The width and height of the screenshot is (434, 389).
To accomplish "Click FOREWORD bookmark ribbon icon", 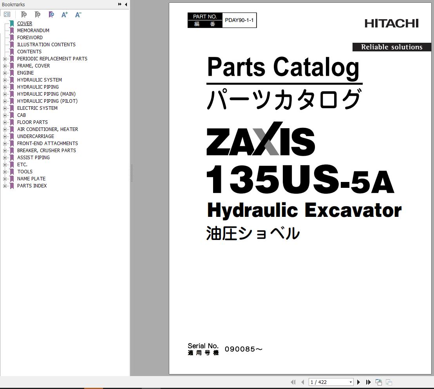I will (12, 37).
